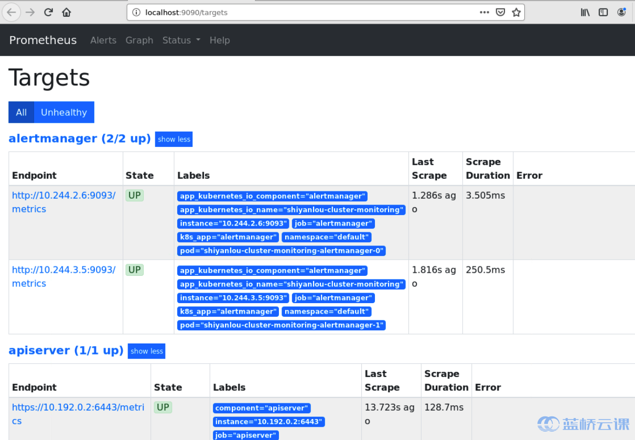
Task: Click the instance="10.244.2.6:9093" label badge
Action: click(x=233, y=223)
